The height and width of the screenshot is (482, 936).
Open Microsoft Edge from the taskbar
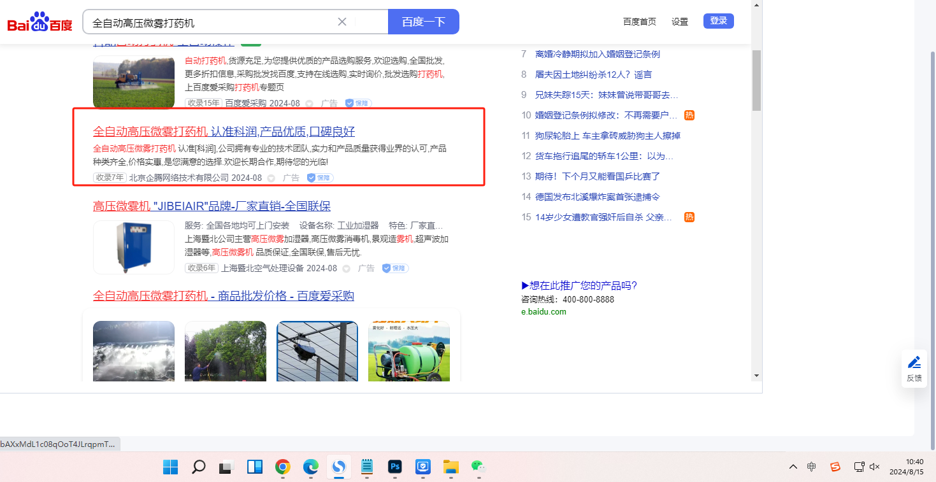310,467
